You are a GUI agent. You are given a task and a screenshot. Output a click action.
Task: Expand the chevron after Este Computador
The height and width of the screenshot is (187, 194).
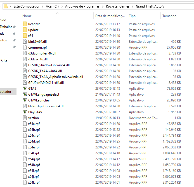click(x=42, y=6)
